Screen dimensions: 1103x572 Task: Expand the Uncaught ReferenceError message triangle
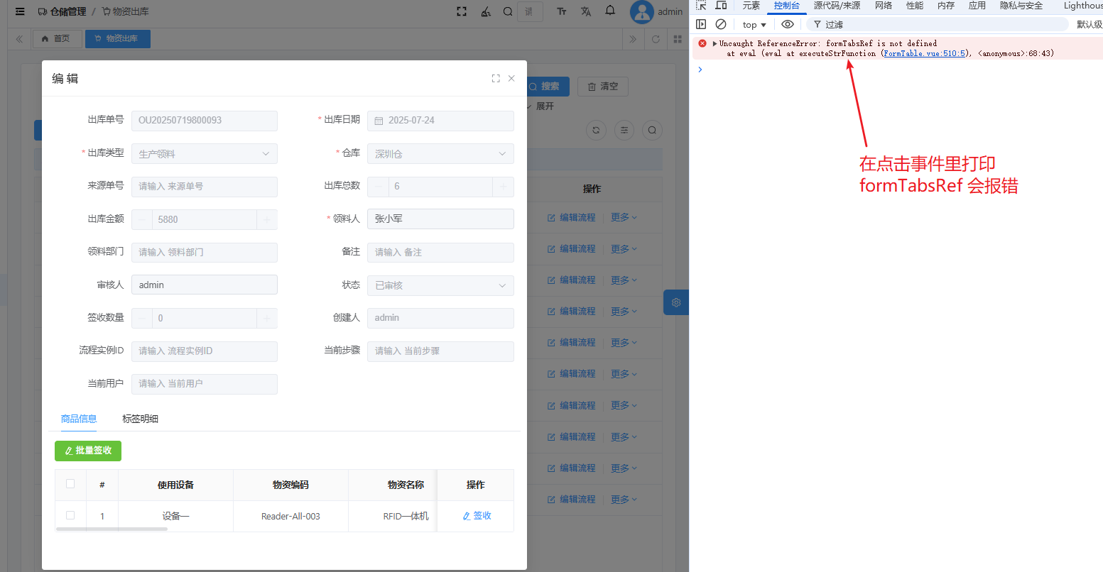click(714, 43)
